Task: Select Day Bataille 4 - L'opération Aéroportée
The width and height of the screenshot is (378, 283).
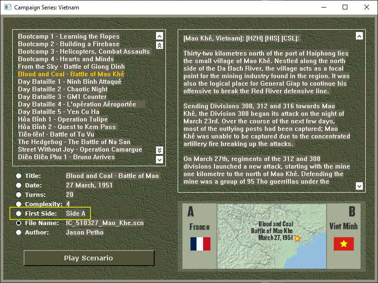Action: point(77,104)
